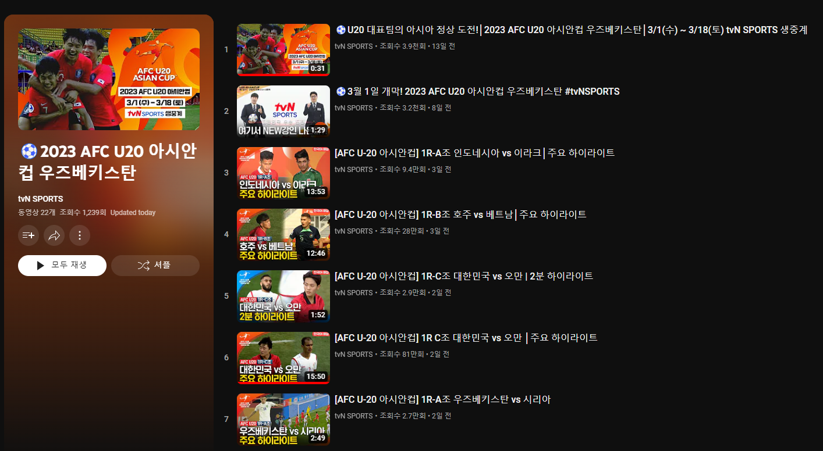The height and width of the screenshot is (451, 823).
Task: Open video 2 thumbnail with 1:29 duration
Action: tap(283, 112)
